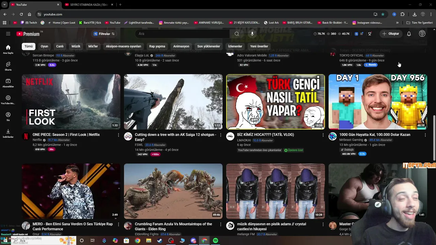The width and height of the screenshot is (436, 245).
Task: Open the EldenRing Fights channel link
Action: [146, 234]
